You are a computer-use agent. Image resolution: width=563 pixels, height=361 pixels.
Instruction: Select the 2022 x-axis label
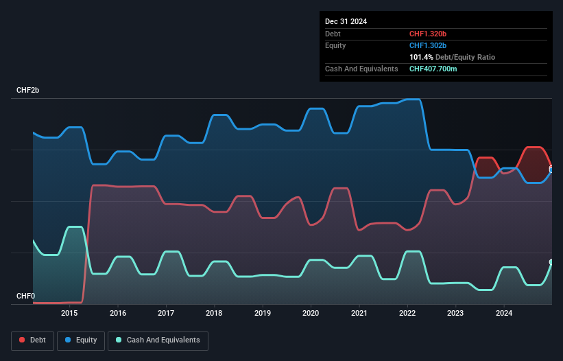pyautogui.click(x=407, y=313)
